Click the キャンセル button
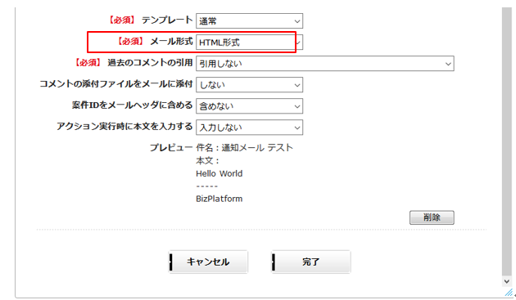Screen dimensions: 516x300 pyautogui.click(x=208, y=262)
